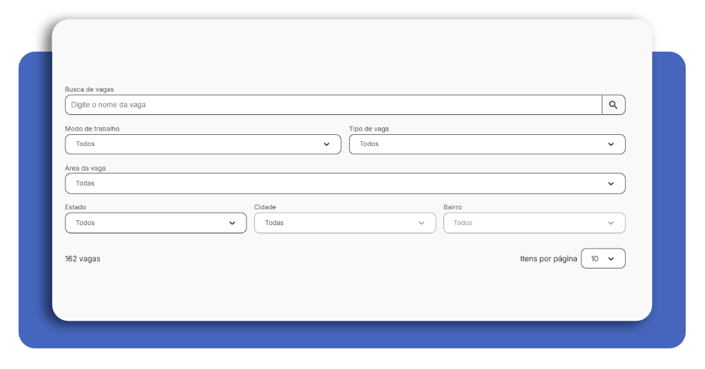The image size is (705, 369).
Task: Click the chevron beside the 10 items value
Action: [611, 259]
